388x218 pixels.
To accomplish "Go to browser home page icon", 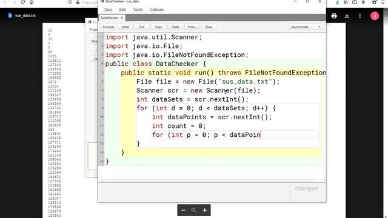I will (32, 2).
